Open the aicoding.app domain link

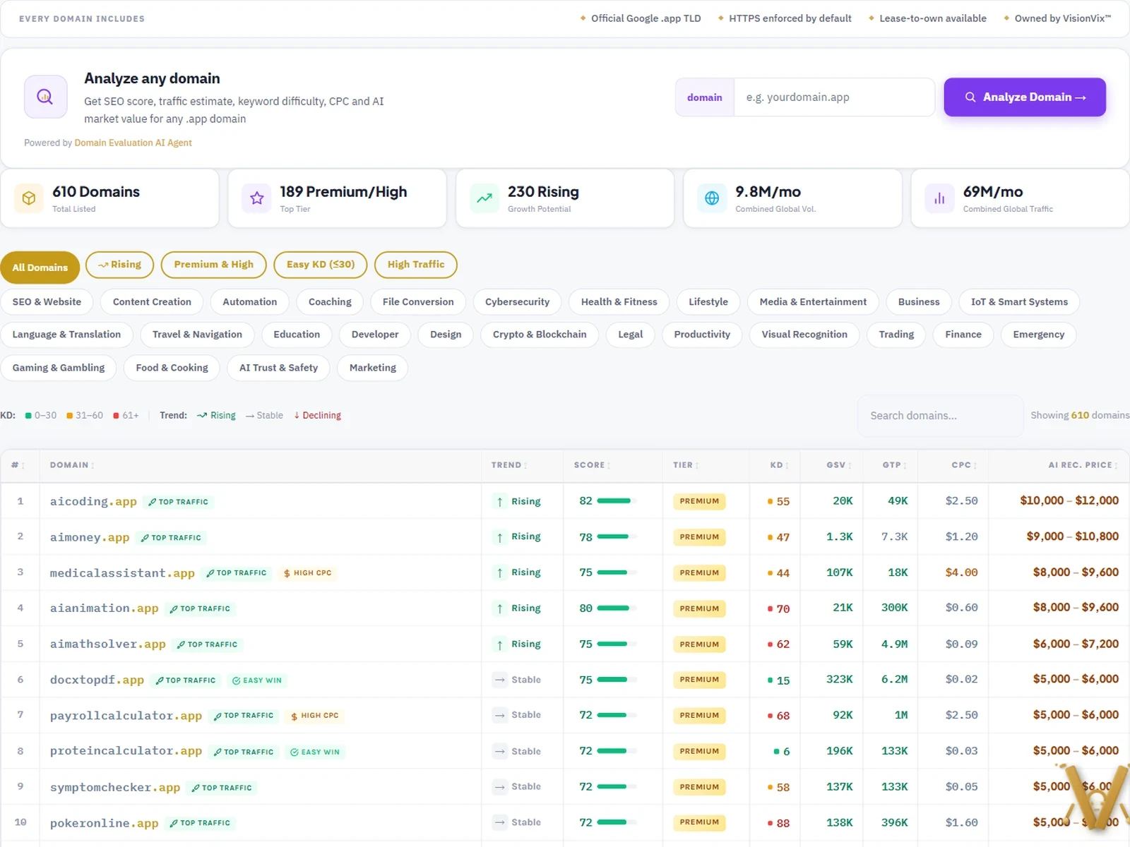93,502
